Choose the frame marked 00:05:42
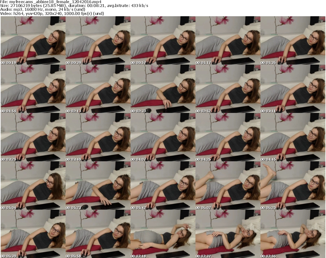 (x=163, y=186)
